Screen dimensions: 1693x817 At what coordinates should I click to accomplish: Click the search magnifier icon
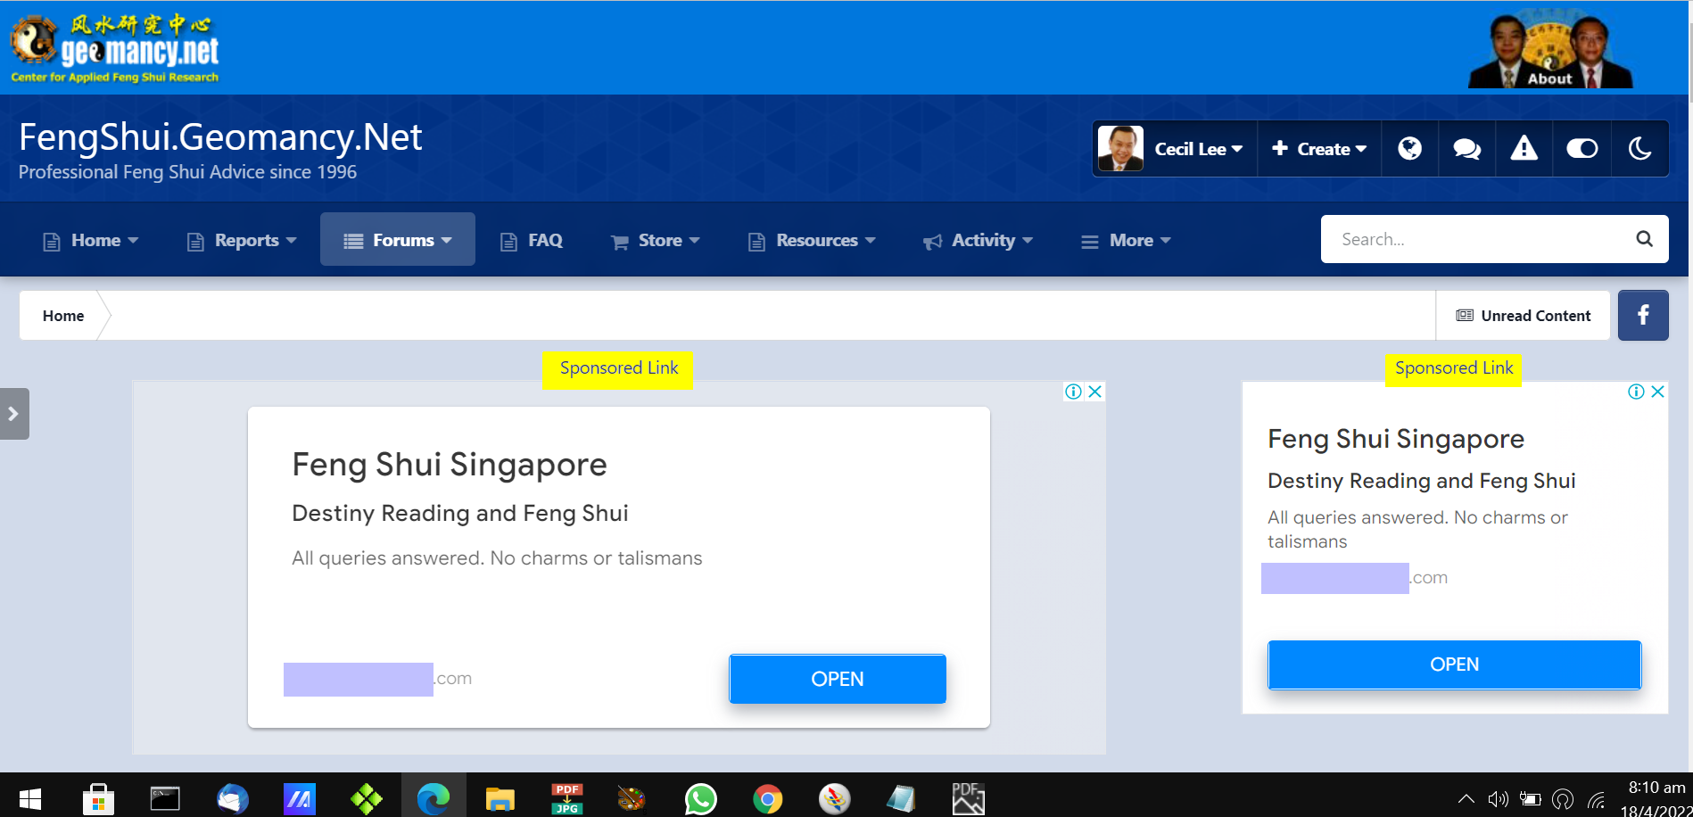[1644, 239]
